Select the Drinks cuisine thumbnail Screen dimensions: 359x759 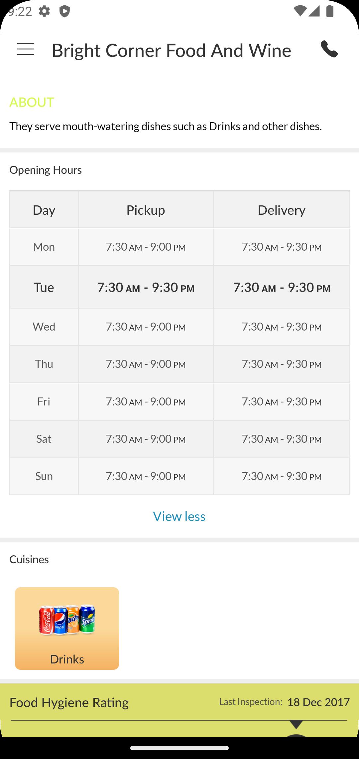[67, 628]
